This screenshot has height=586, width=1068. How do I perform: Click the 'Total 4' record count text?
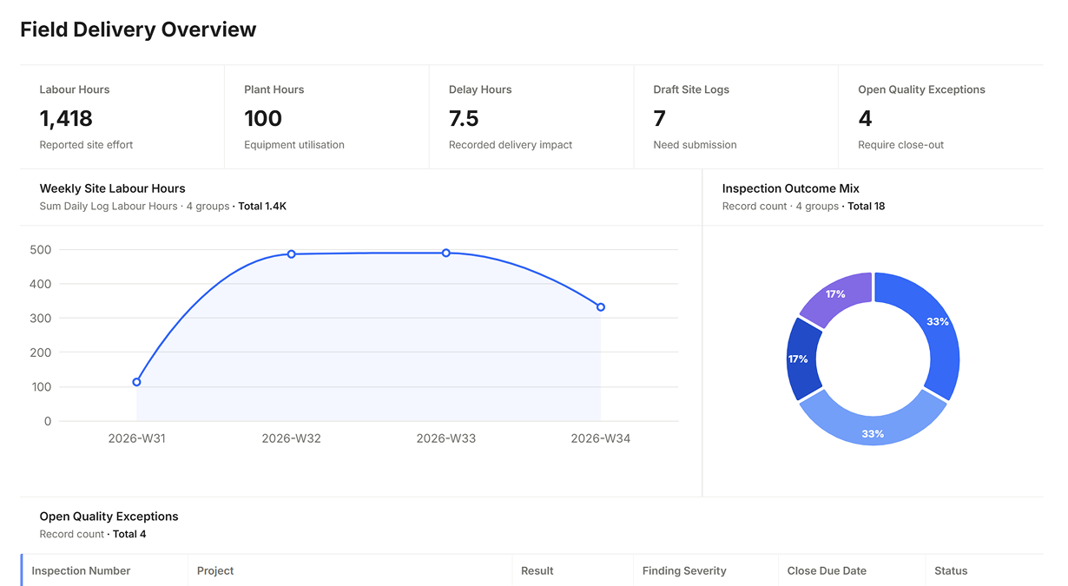point(129,535)
